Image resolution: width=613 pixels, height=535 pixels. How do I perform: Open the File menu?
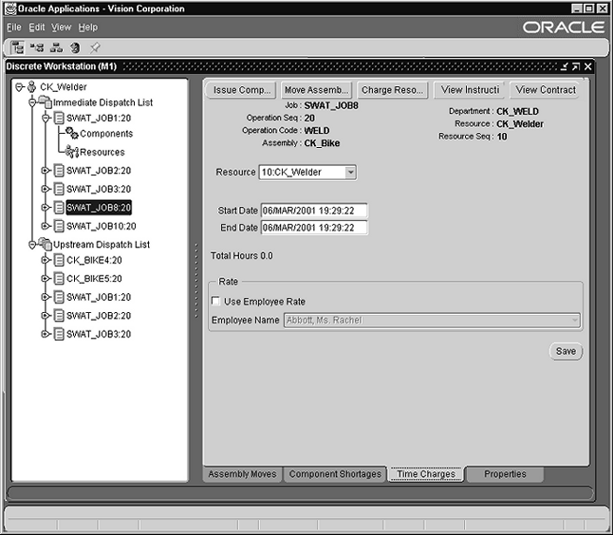tap(14, 28)
